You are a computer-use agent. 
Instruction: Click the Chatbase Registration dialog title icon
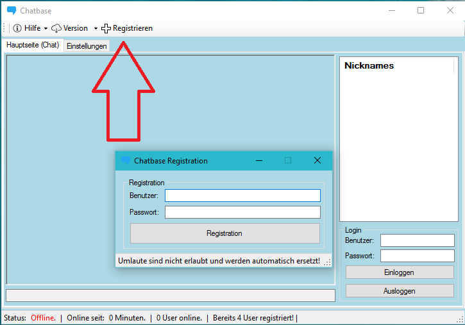(x=126, y=160)
